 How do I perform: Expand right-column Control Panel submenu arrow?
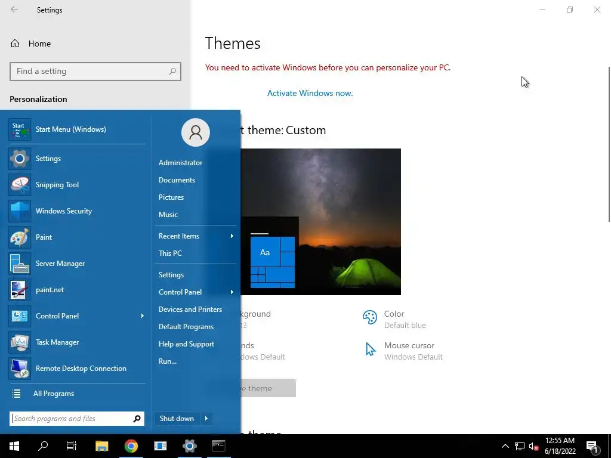(232, 292)
